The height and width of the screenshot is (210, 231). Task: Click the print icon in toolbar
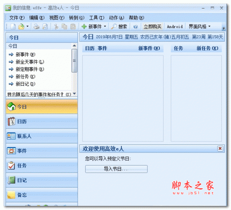point(36,26)
